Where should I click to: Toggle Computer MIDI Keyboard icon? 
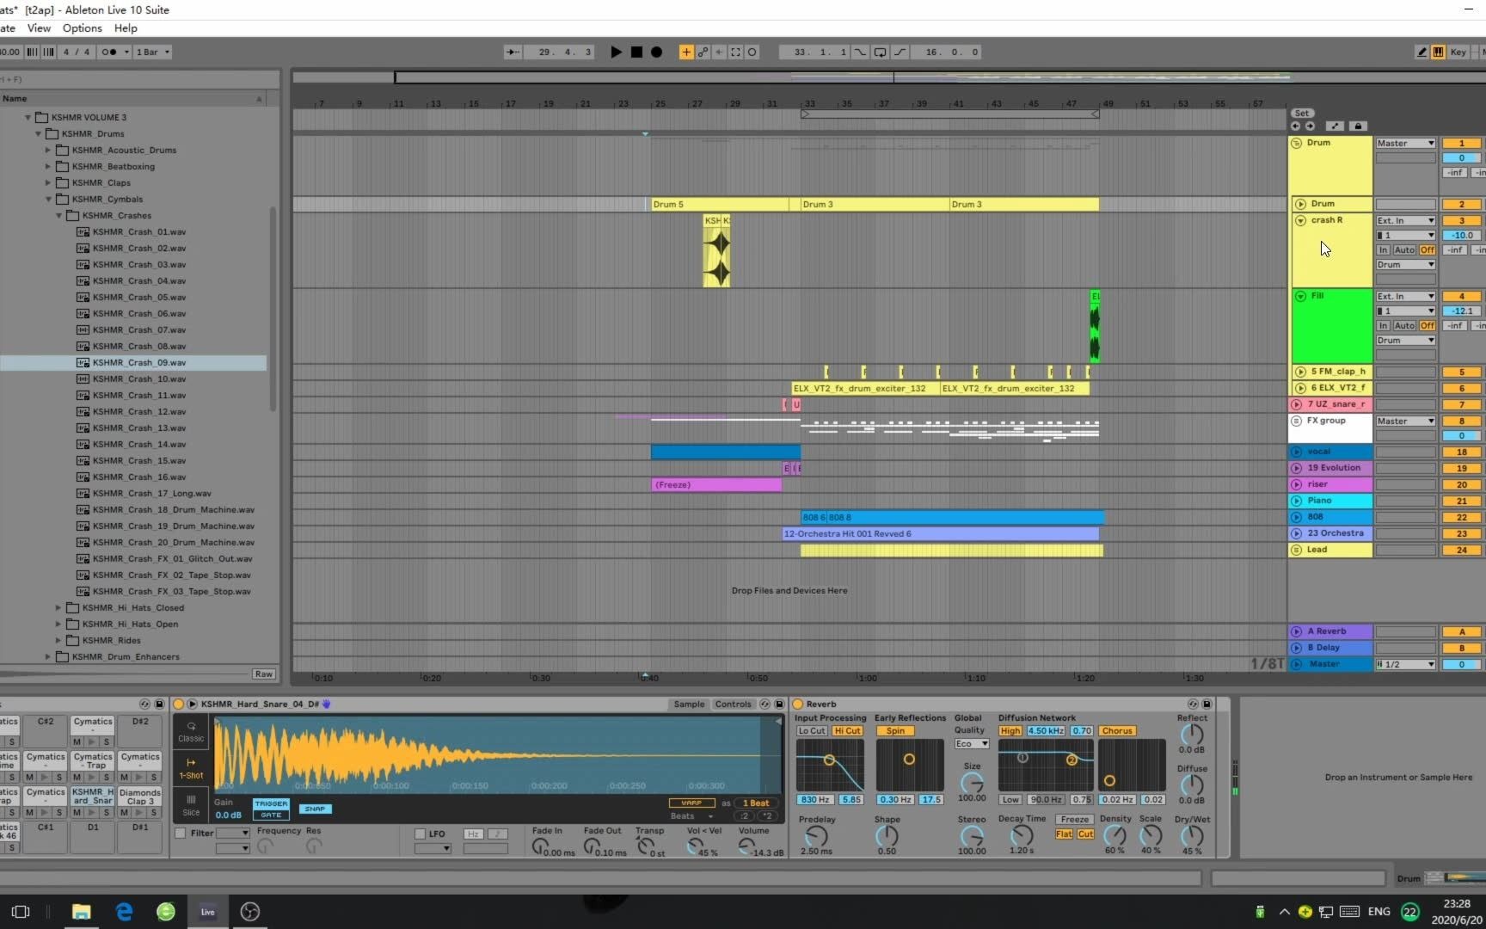1438,52
